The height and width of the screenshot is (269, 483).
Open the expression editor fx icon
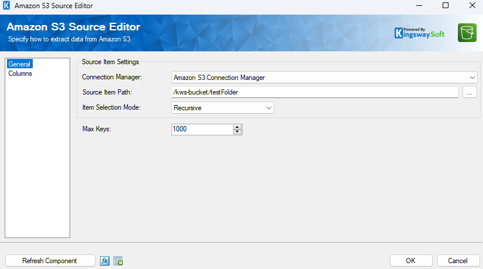coord(105,261)
